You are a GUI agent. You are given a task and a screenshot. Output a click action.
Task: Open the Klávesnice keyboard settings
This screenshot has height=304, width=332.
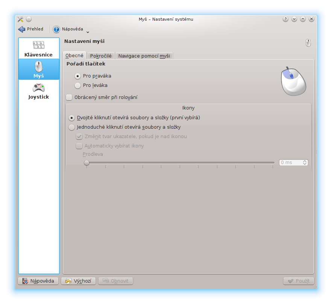pos(39,49)
